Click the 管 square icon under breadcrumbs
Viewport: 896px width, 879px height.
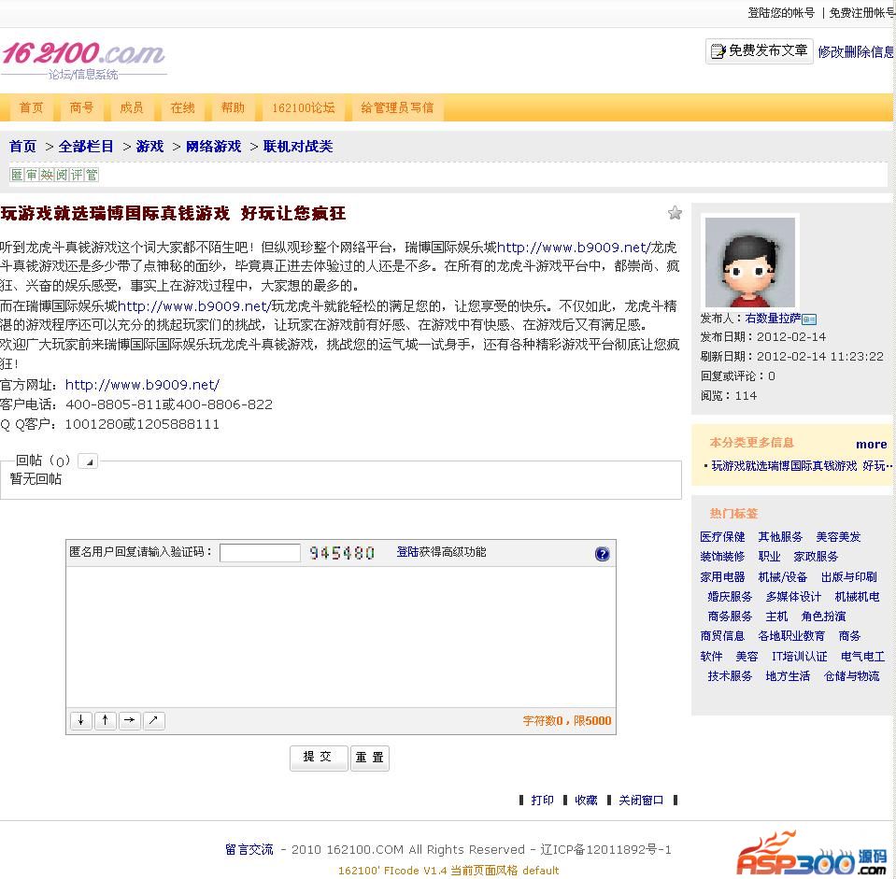click(92, 175)
